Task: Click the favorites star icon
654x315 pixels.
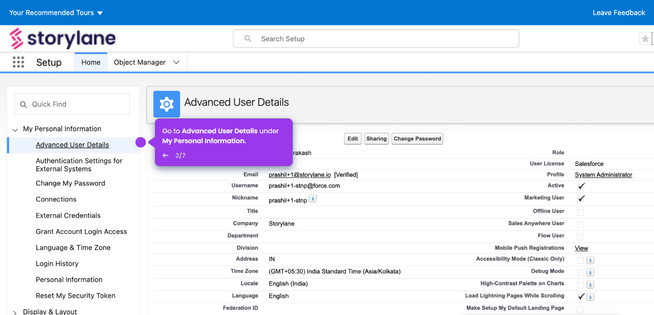Action: 645,39
